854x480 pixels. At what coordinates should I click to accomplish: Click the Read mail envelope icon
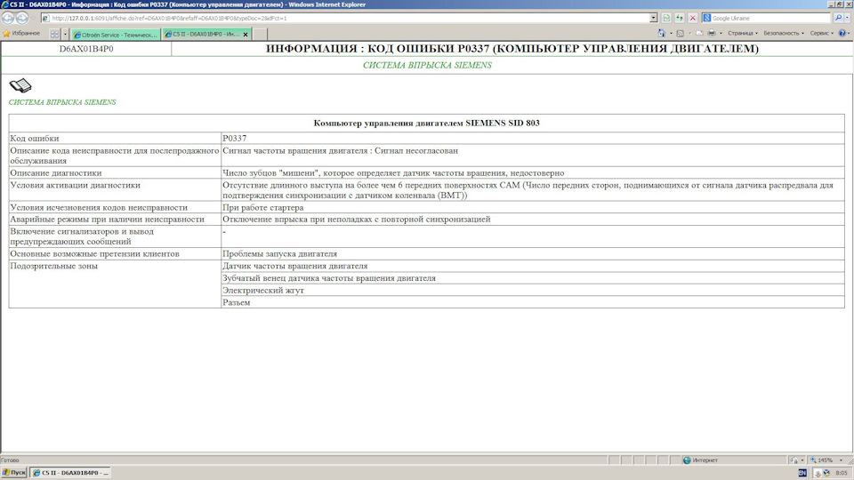[699, 33]
